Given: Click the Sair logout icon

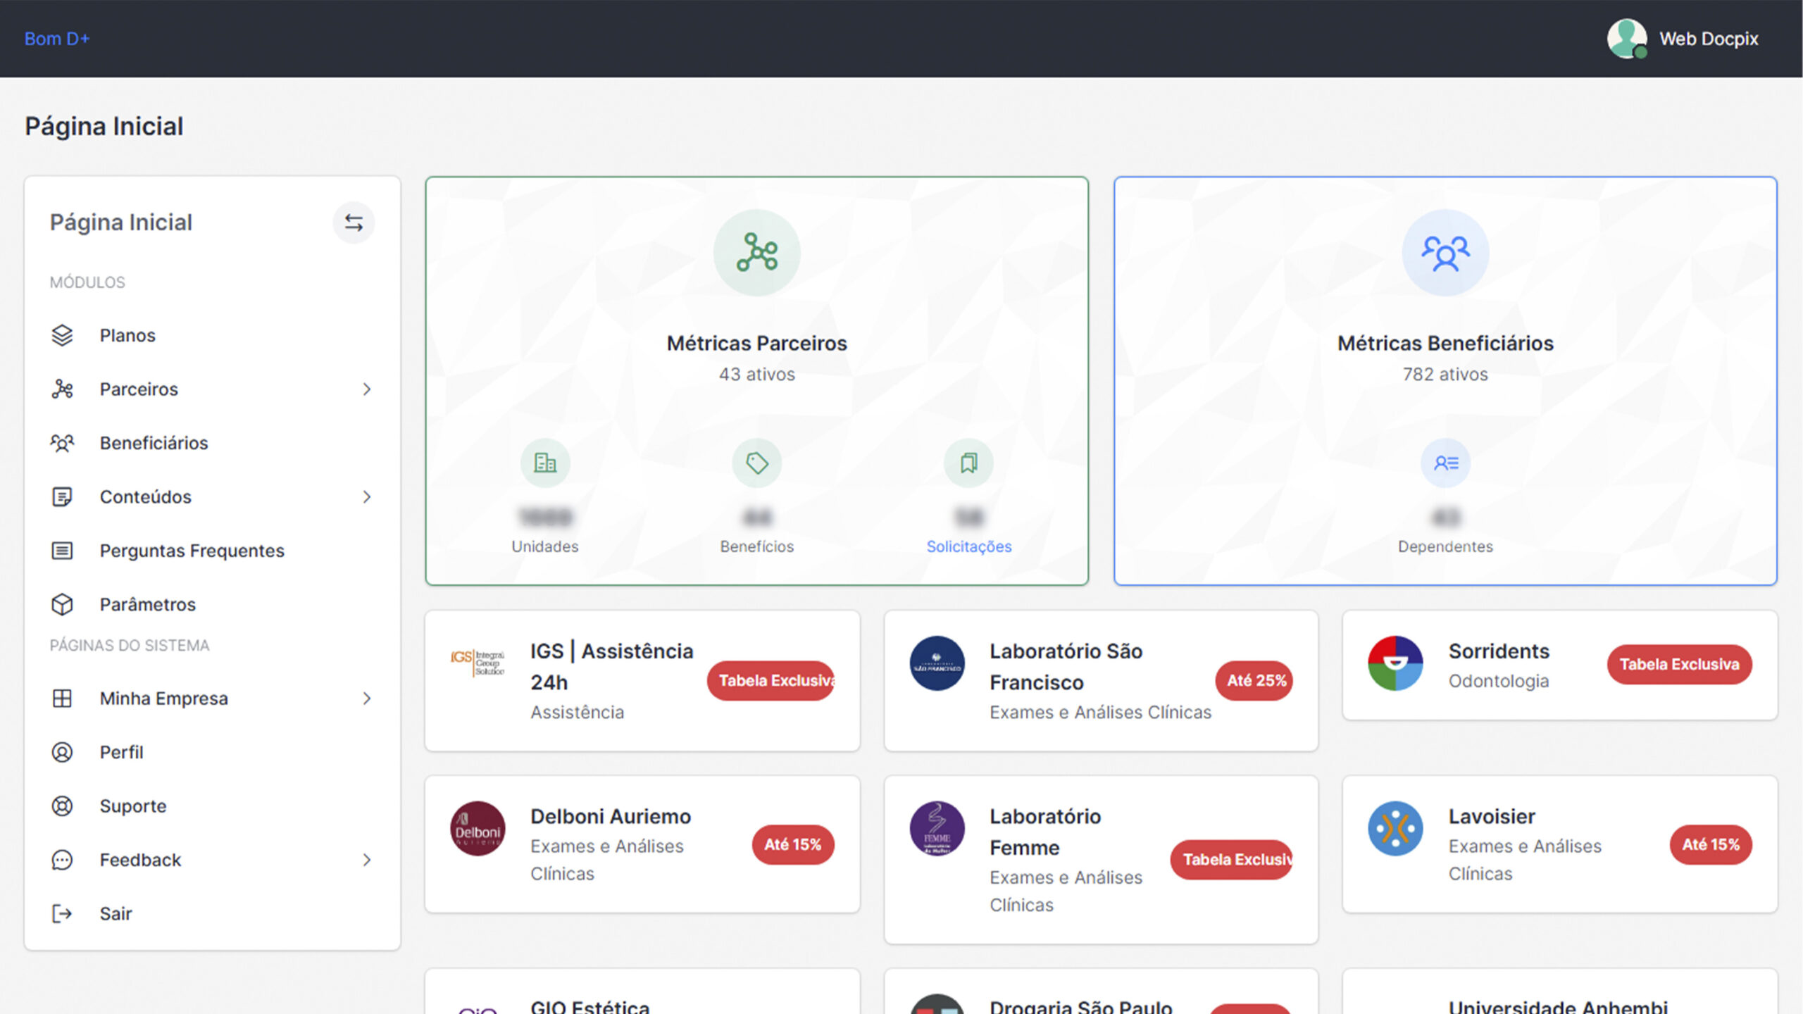Looking at the screenshot, I should [62, 913].
